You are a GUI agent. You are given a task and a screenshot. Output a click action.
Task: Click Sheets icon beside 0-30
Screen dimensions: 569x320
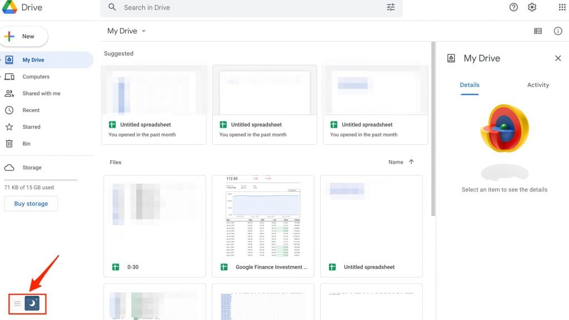[116, 267]
